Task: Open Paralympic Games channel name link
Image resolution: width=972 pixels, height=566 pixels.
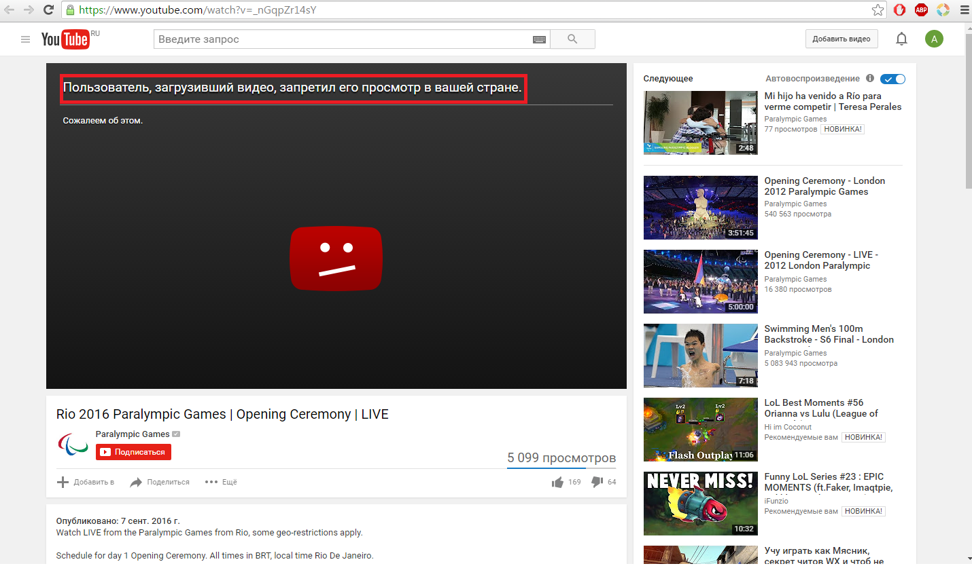Action: 133,434
